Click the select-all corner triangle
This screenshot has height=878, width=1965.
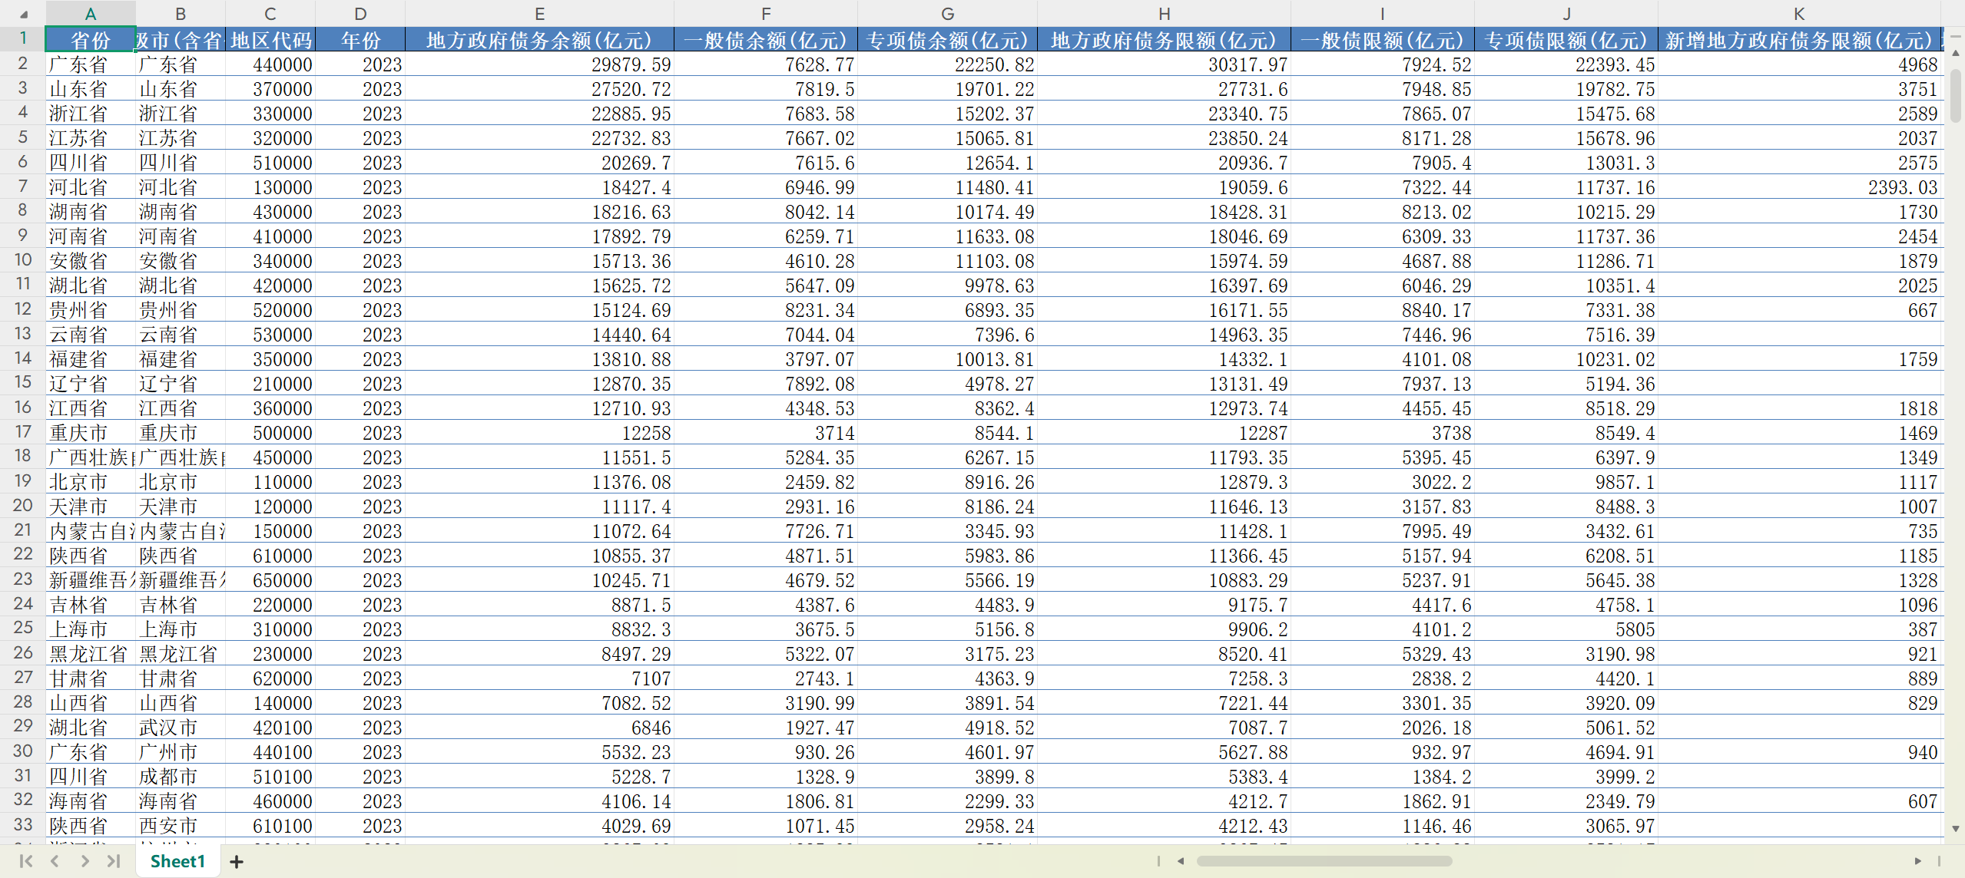23,14
